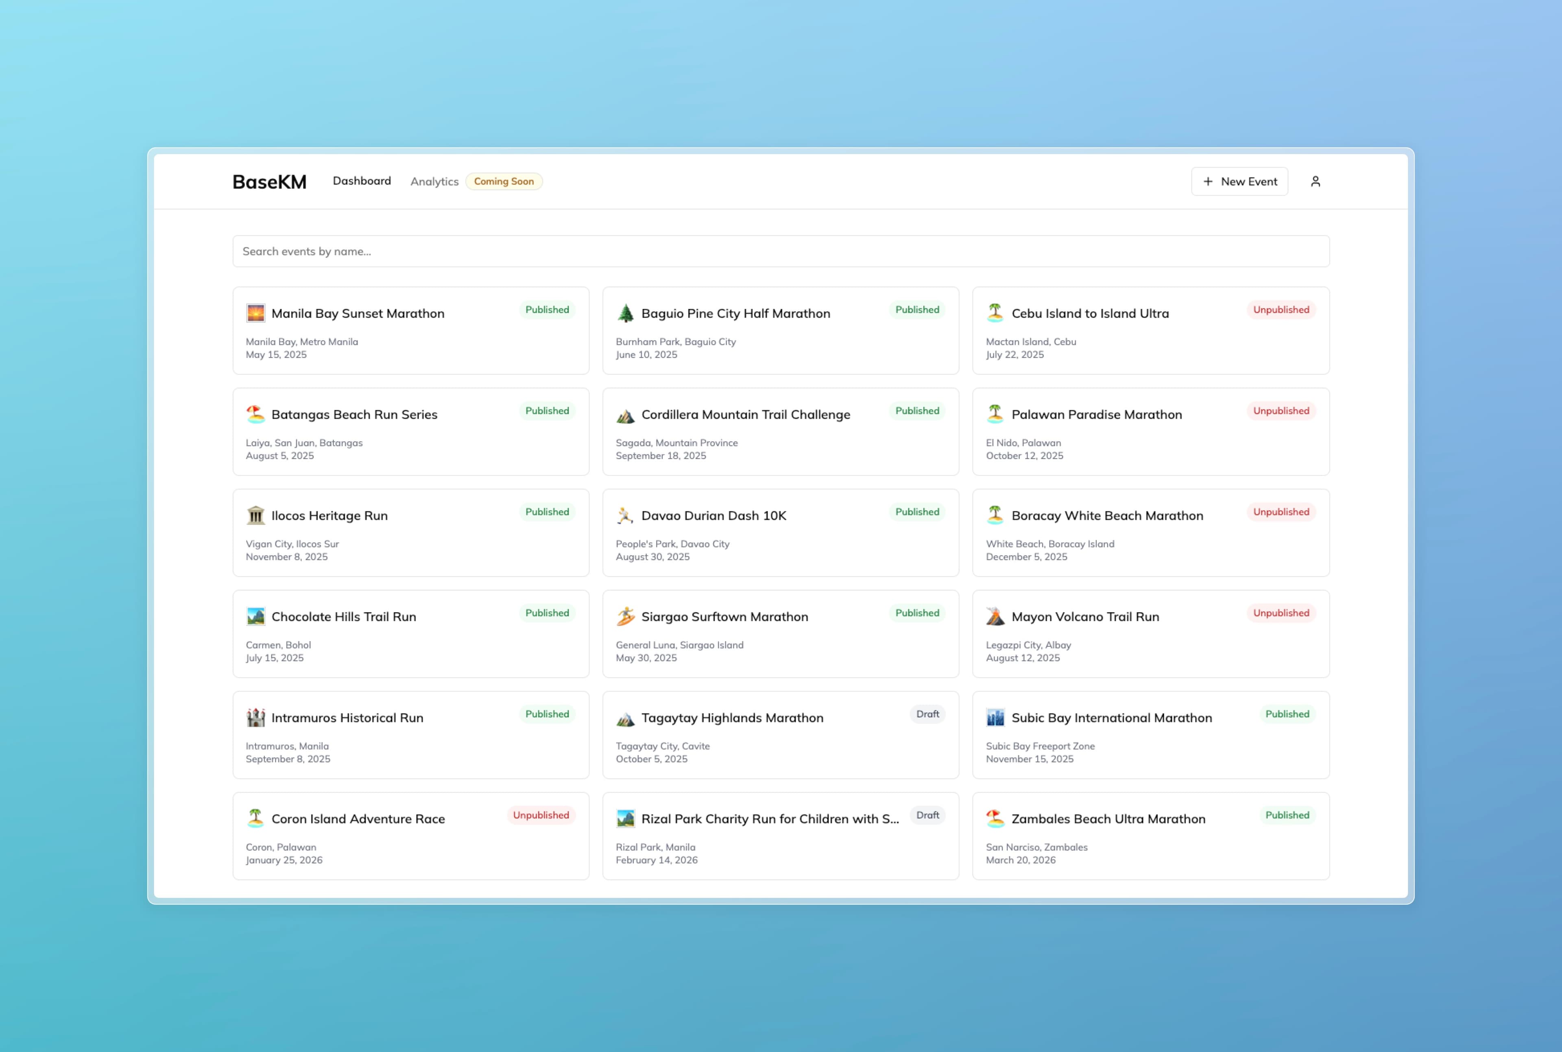Click the surfer icon for Siargao Surftown Marathon
Image resolution: width=1562 pixels, height=1052 pixels.
[625, 617]
